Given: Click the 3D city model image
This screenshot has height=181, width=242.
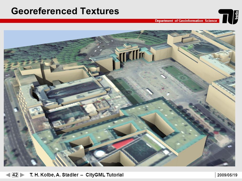Looking at the screenshot, I should click(119, 98).
